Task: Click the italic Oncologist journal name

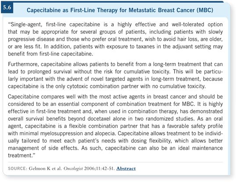Action: (73, 168)
